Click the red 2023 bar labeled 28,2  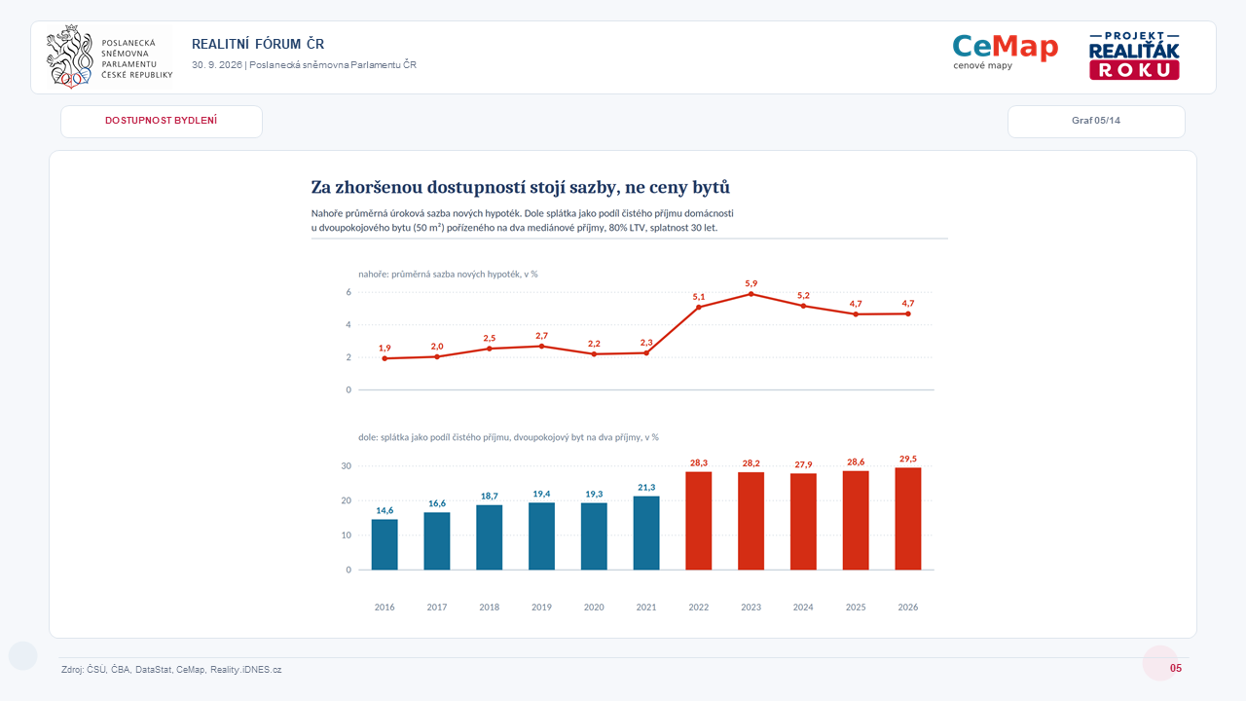coord(751,521)
